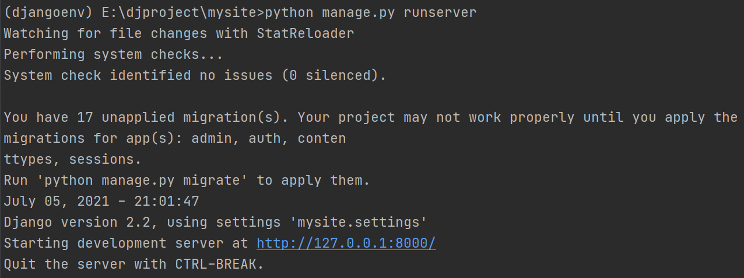Click the 'July 05, 2021 - 21:01:47' timestamp
Viewport: 744px width, 278px height.
[101, 201]
